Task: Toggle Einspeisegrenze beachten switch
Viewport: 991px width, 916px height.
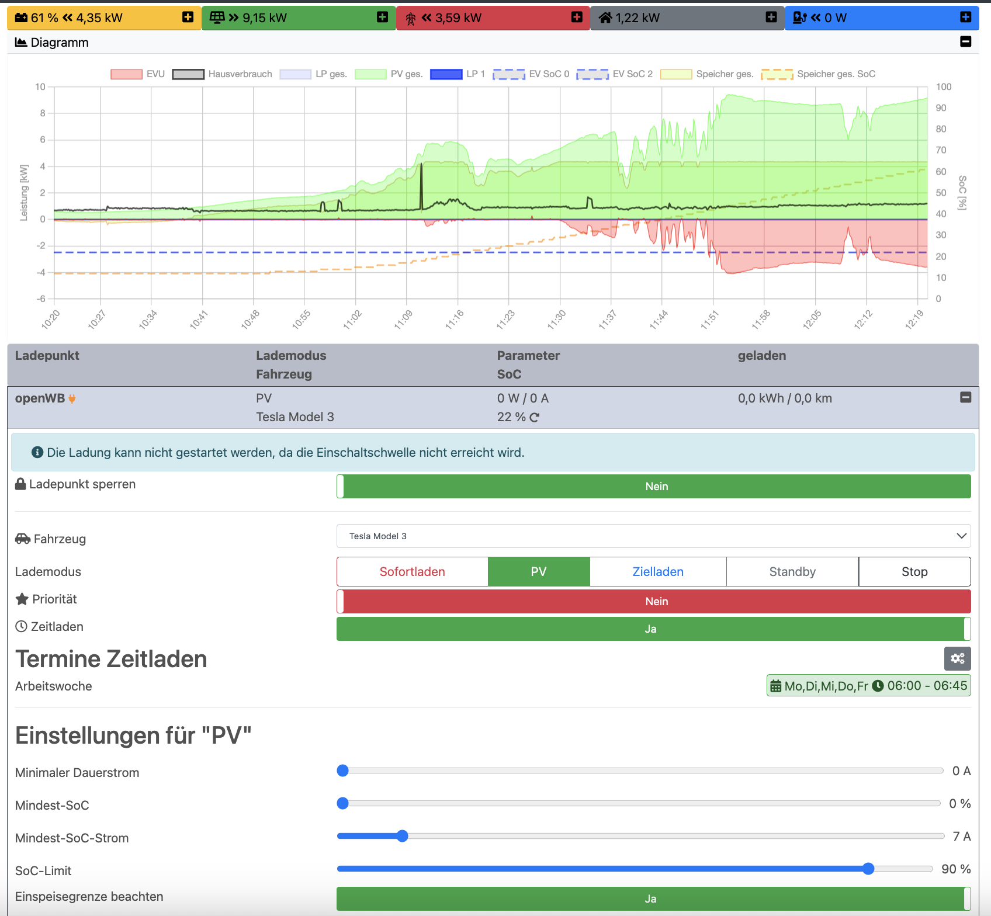Action: pos(653,898)
